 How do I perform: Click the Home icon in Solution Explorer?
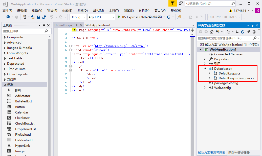(x=212, y=32)
